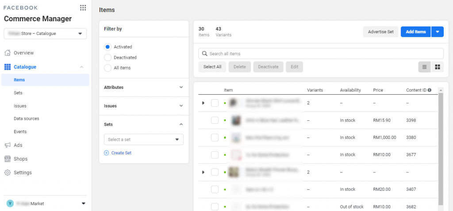Open the Shops section
Image resolution: width=453 pixels, height=211 pixels.
pos(20,159)
